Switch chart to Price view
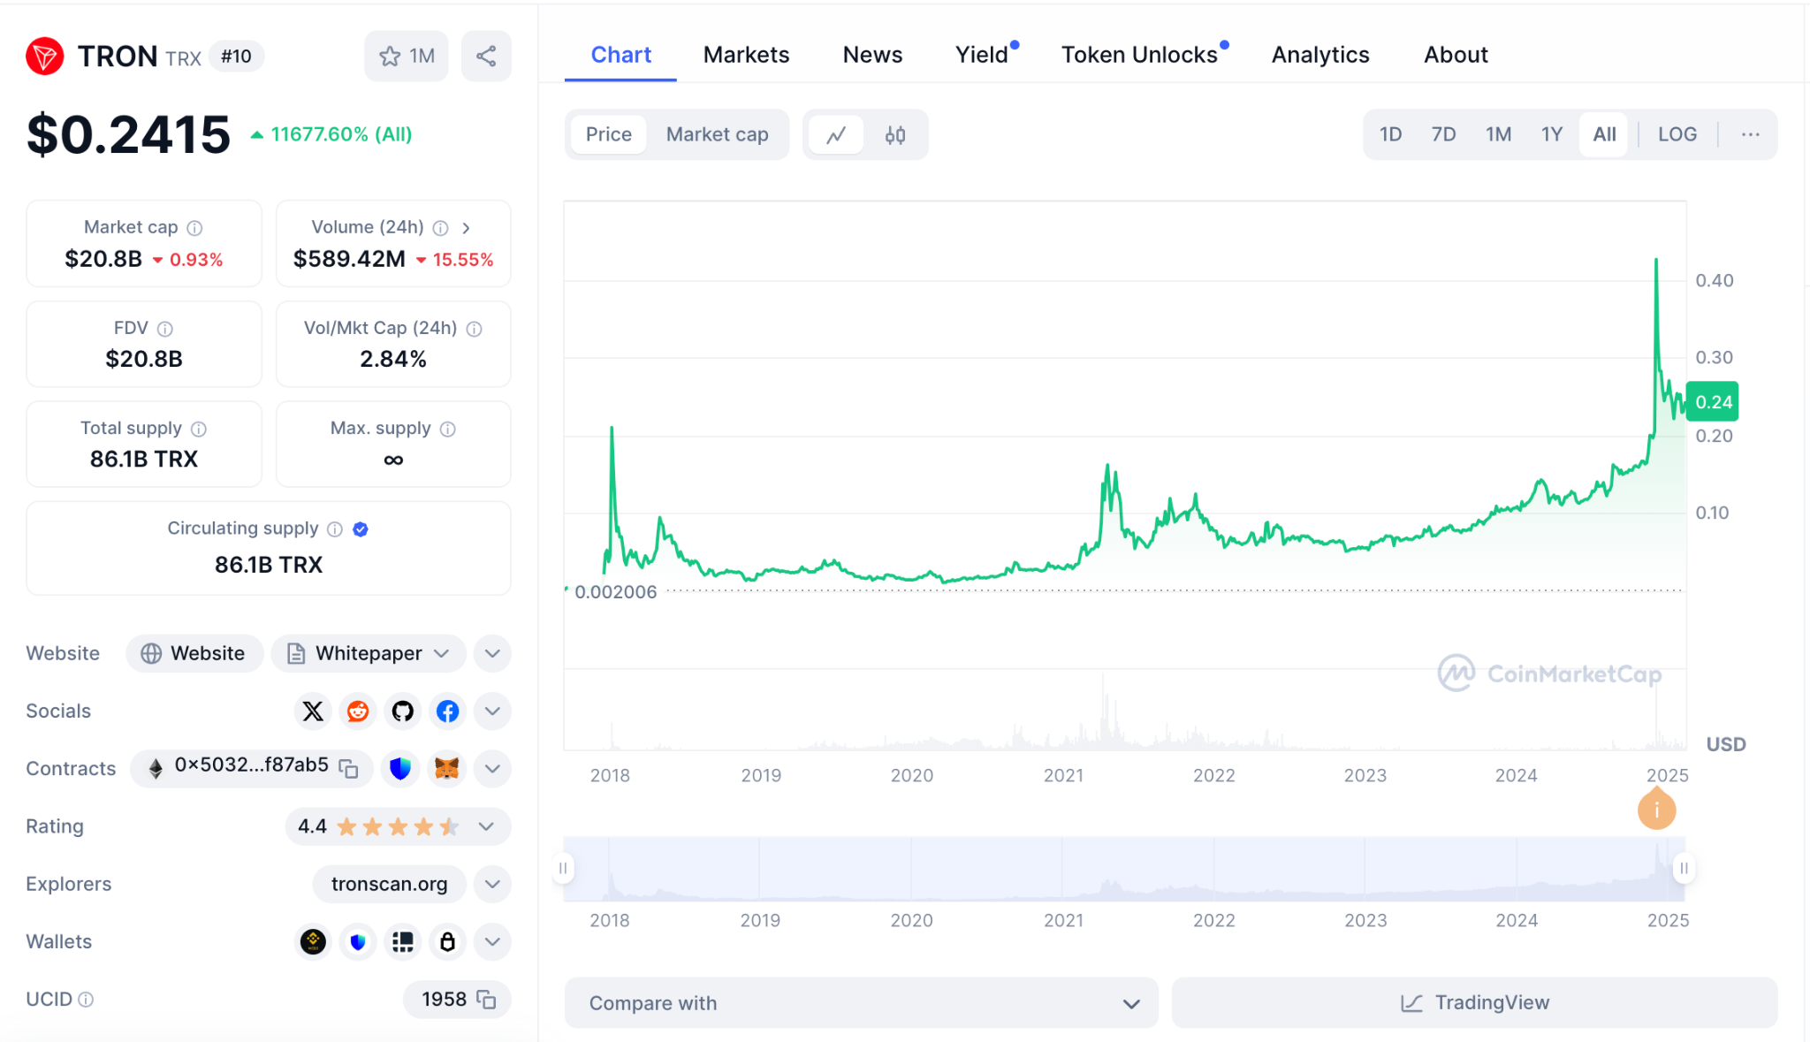The width and height of the screenshot is (1810, 1042). (609, 134)
